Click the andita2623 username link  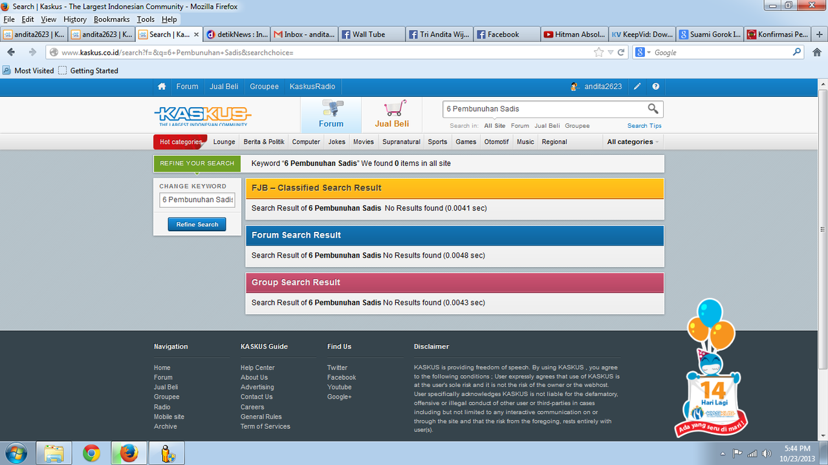coord(602,87)
